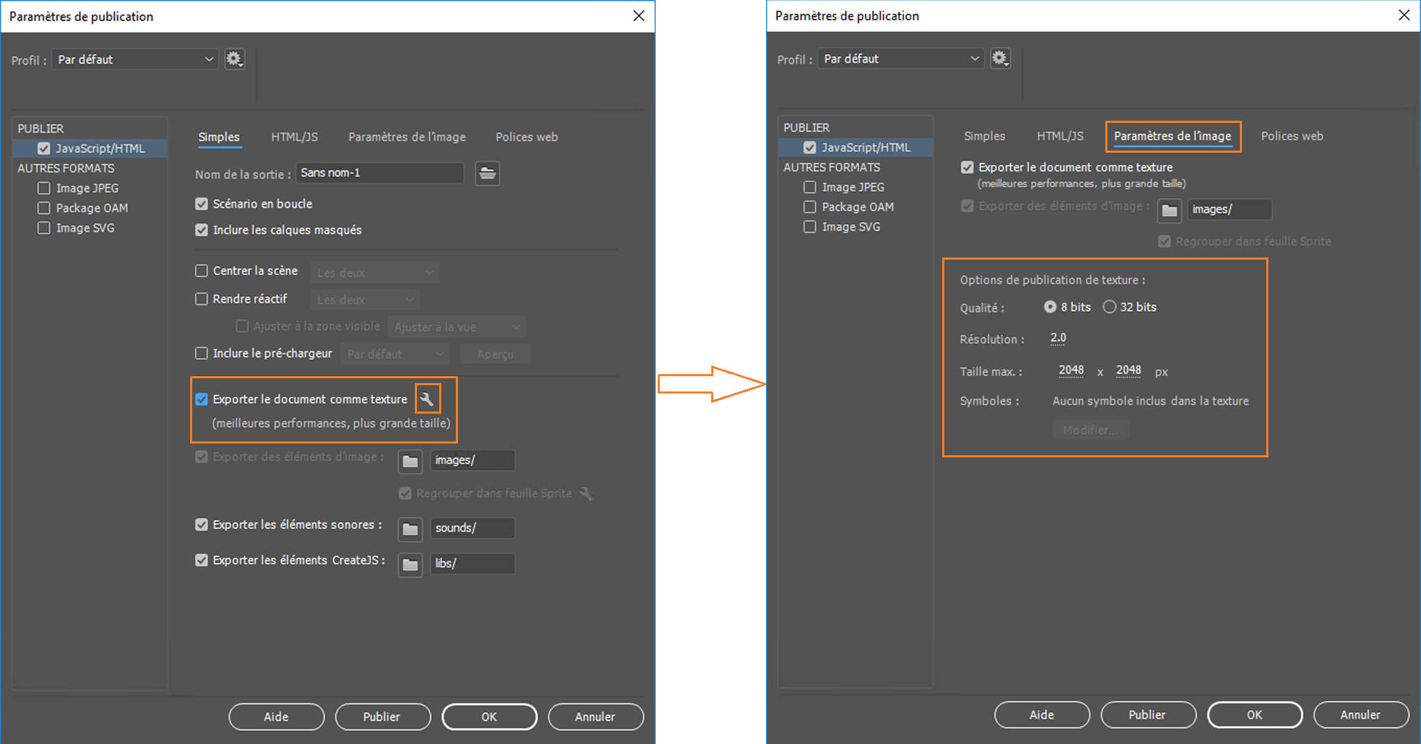Image resolution: width=1421 pixels, height=744 pixels.
Task: Open pré-chargeur dropdown showing Par défaut
Action: tap(395, 354)
